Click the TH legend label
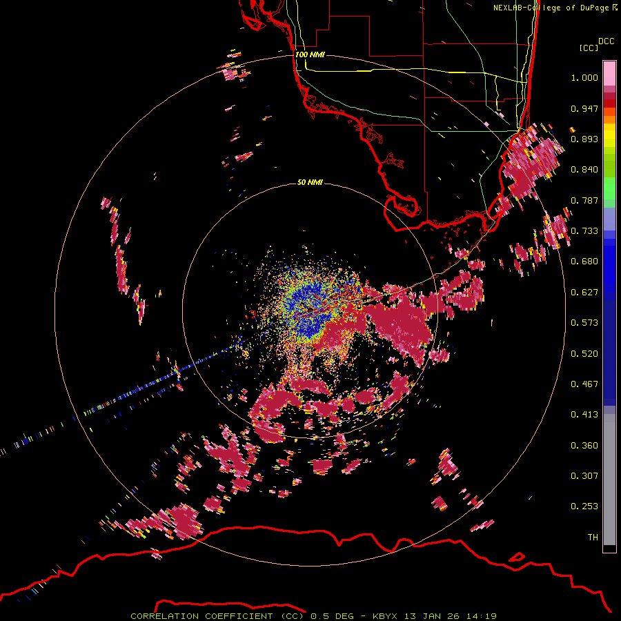This screenshot has width=621, height=621. [593, 538]
